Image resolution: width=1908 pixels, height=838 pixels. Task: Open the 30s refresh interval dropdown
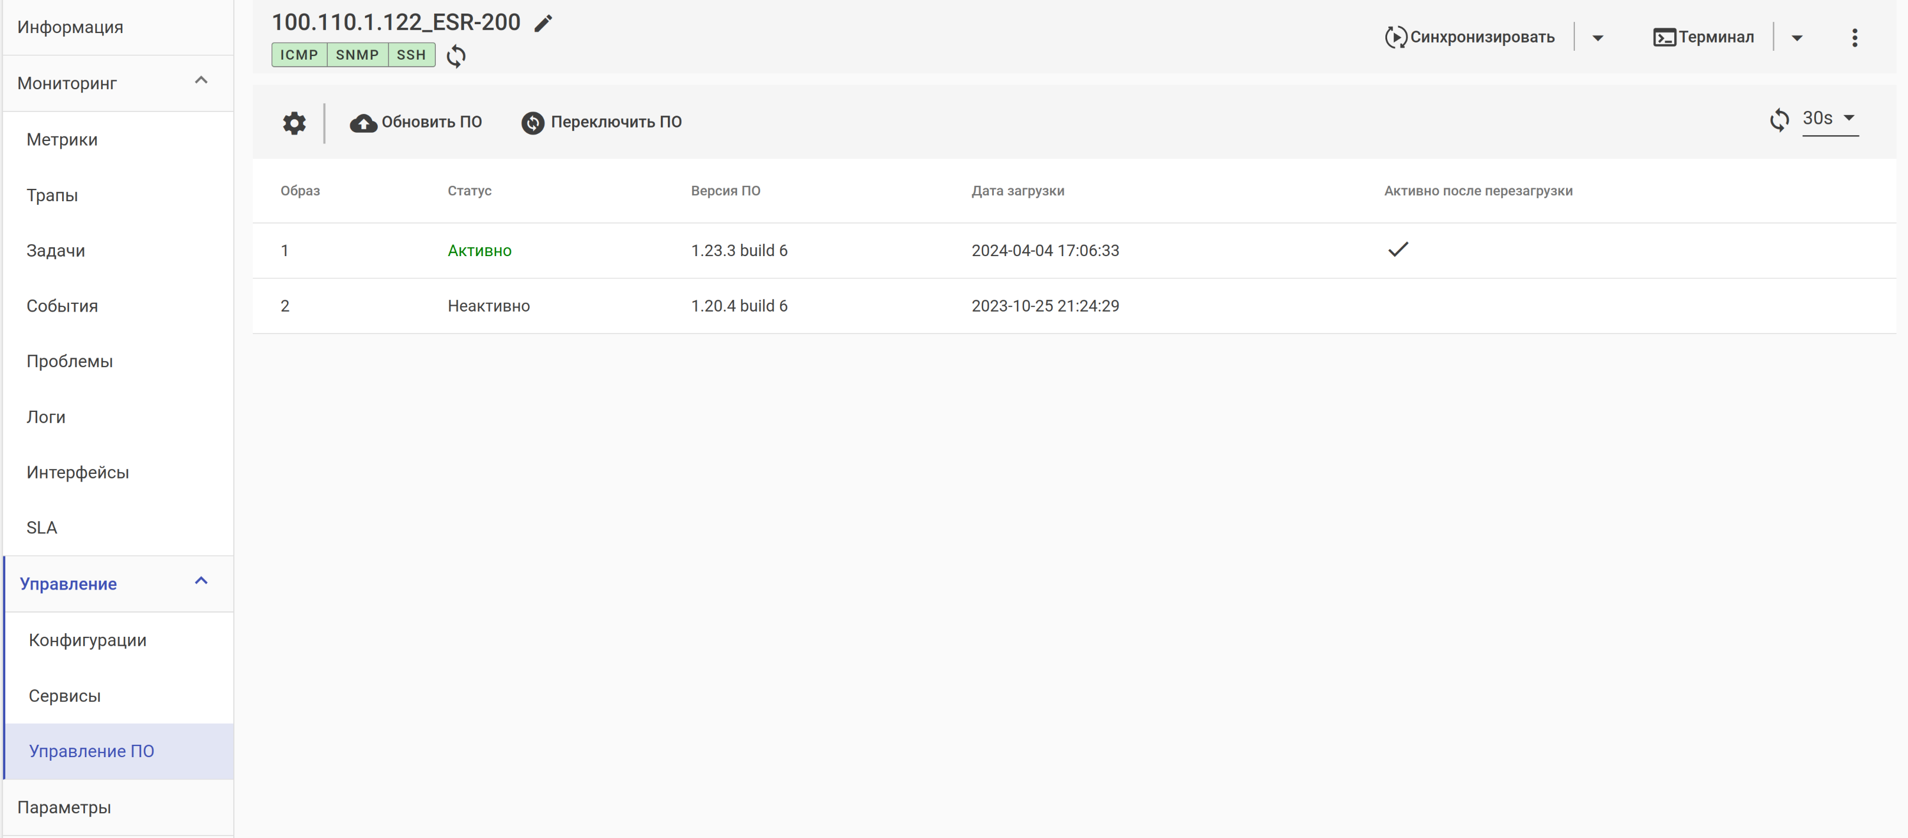(1829, 119)
